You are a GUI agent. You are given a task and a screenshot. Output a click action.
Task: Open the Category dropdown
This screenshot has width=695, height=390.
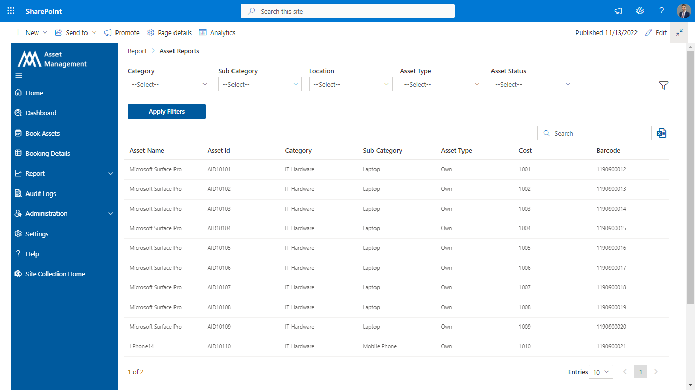169,84
